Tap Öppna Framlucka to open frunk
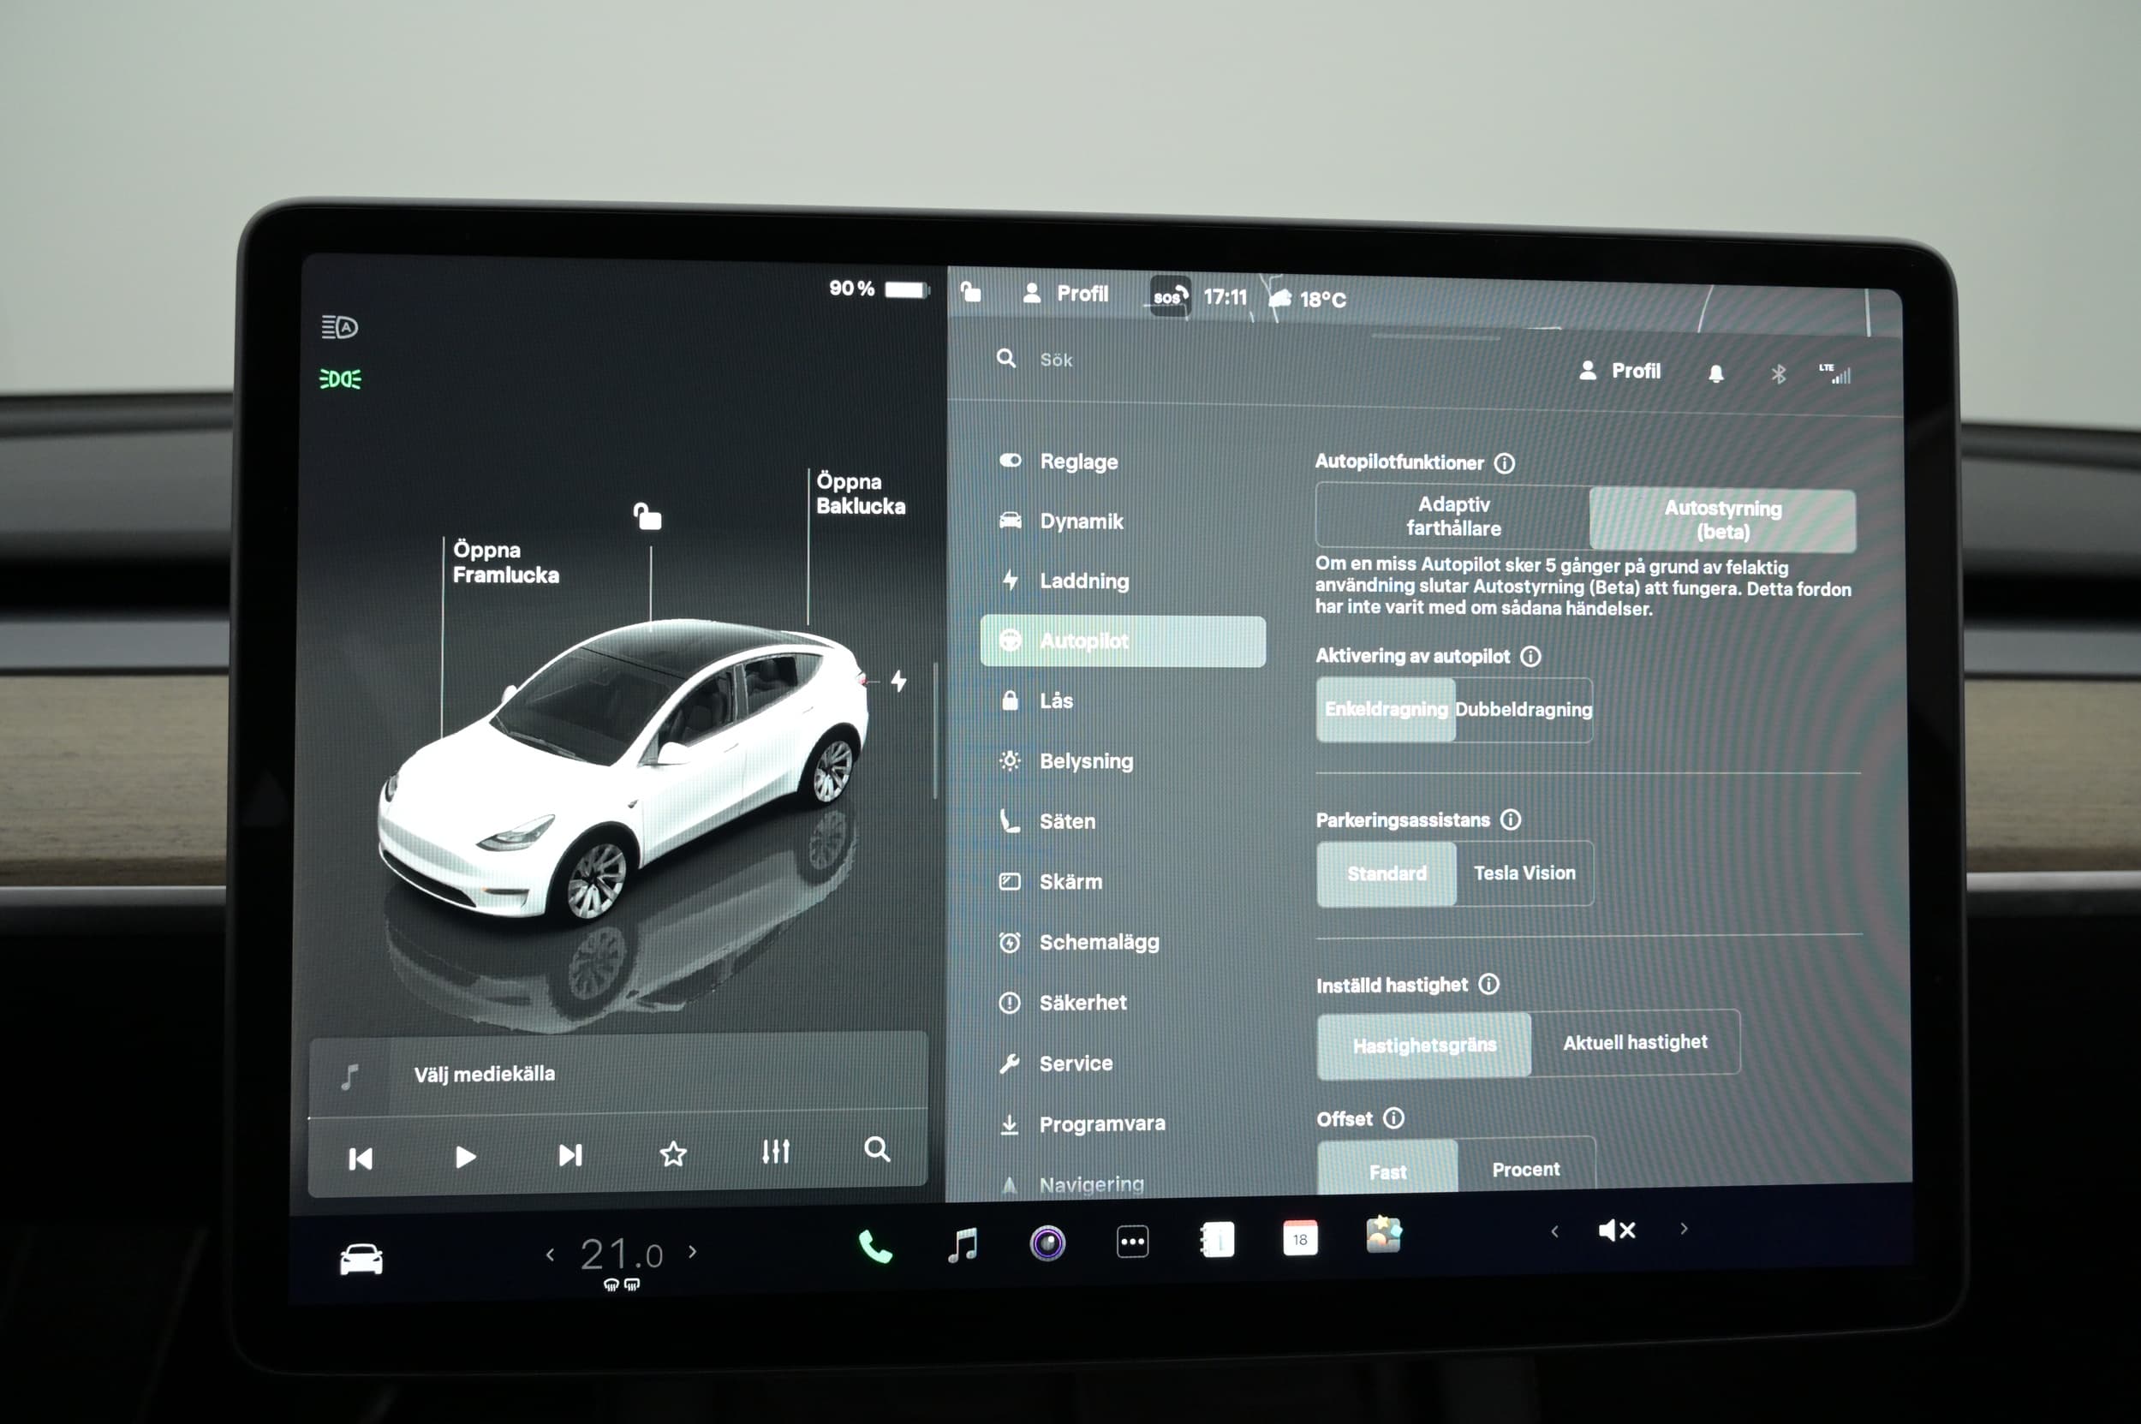Viewport: 2141px width, 1424px height. 505,563
